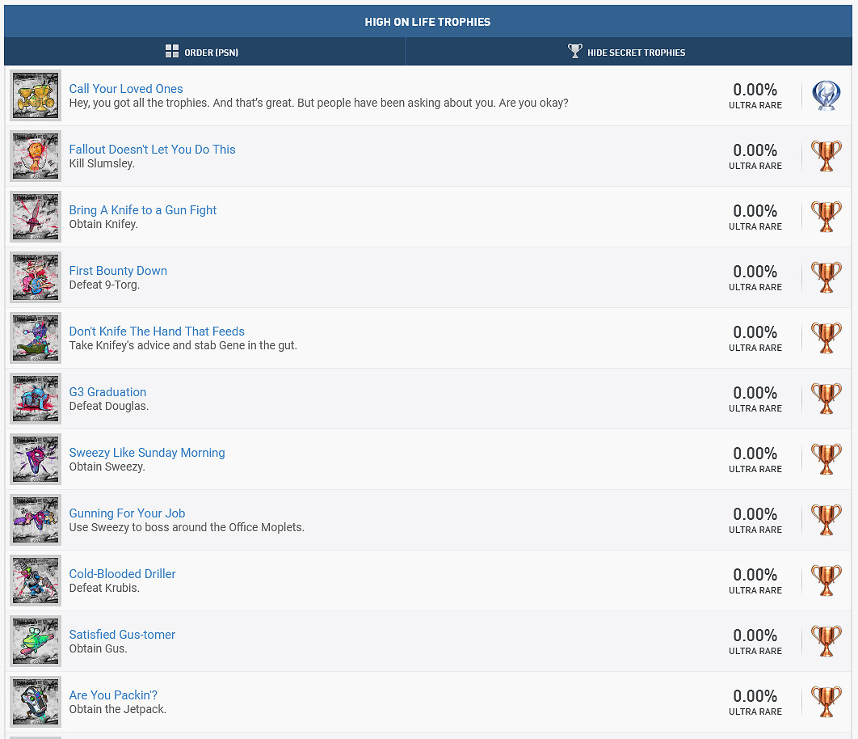Viewport: 858px width, 739px height.
Task: Open Satisfied Gus-tomer trophy link
Action: tap(122, 635)
